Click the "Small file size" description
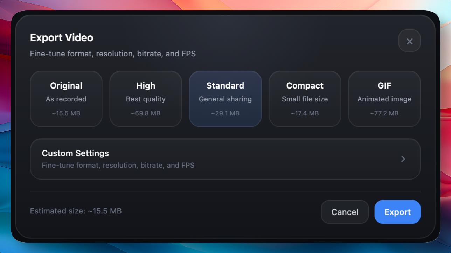 pyautogui.click(x=305, y=99)
